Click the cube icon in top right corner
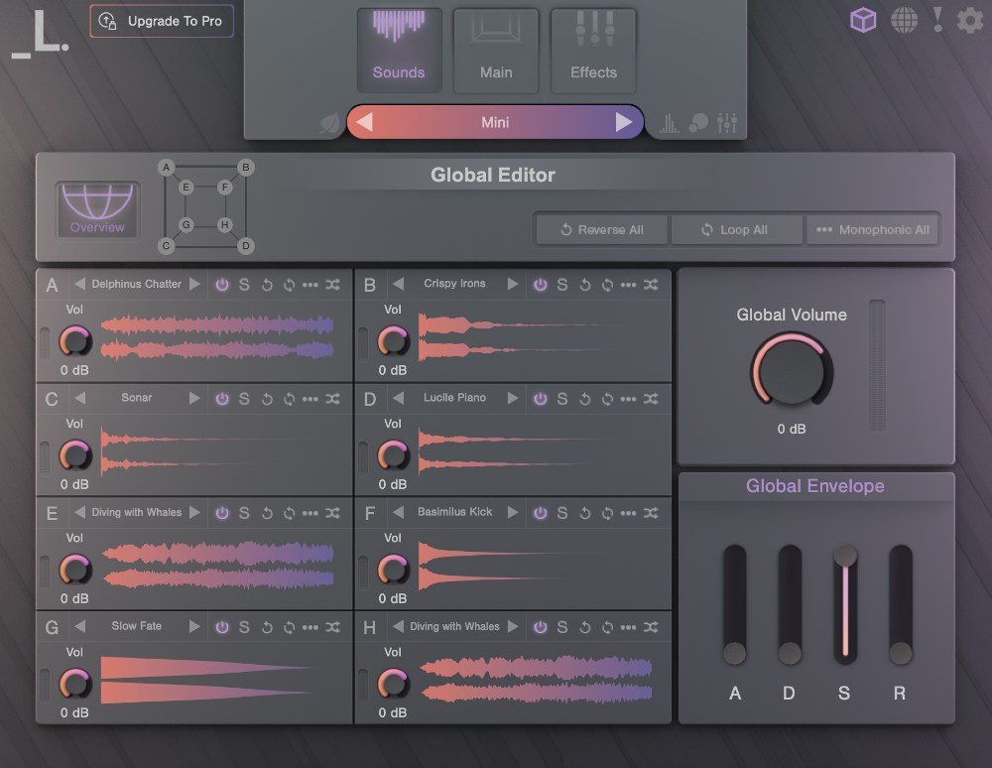Image resolution: width=992 pixels, height=768 pixels. point(863,19)
